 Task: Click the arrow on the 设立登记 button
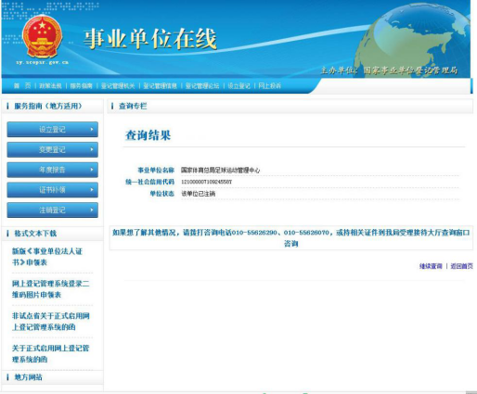point(92,129)
